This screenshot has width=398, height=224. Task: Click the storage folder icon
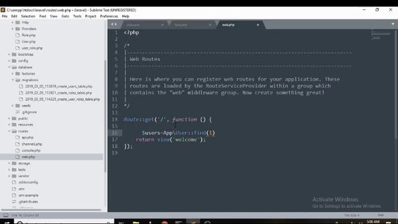click(x=14, y=163)
